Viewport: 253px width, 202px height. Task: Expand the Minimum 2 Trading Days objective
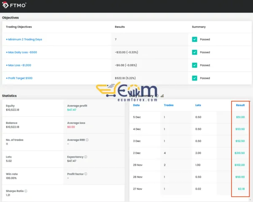tap(24, 39)
